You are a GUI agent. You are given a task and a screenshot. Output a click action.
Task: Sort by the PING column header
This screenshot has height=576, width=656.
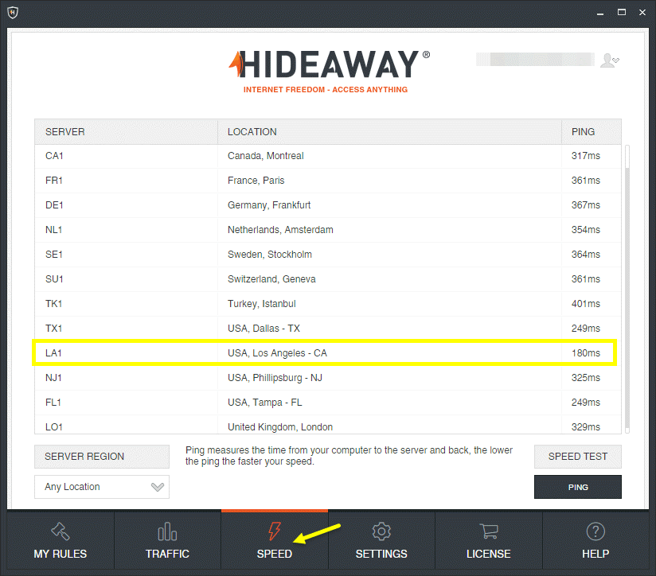[x=592, y=132]
